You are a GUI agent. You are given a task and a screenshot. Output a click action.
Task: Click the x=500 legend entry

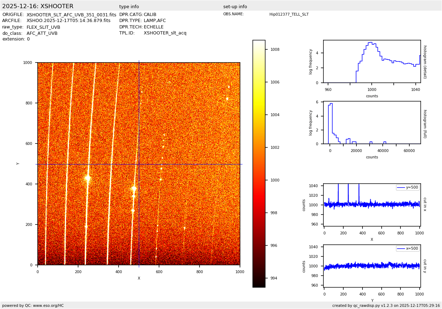click(x=408, y=249)
